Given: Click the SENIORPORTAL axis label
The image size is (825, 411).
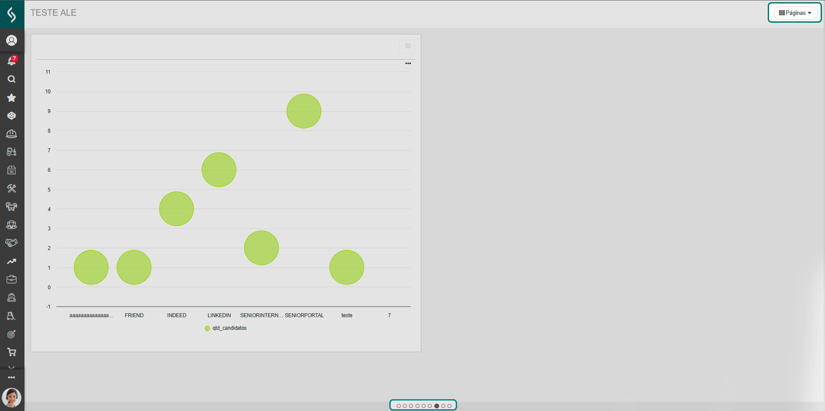Looking at the screenshot, I should click(305, 315).
